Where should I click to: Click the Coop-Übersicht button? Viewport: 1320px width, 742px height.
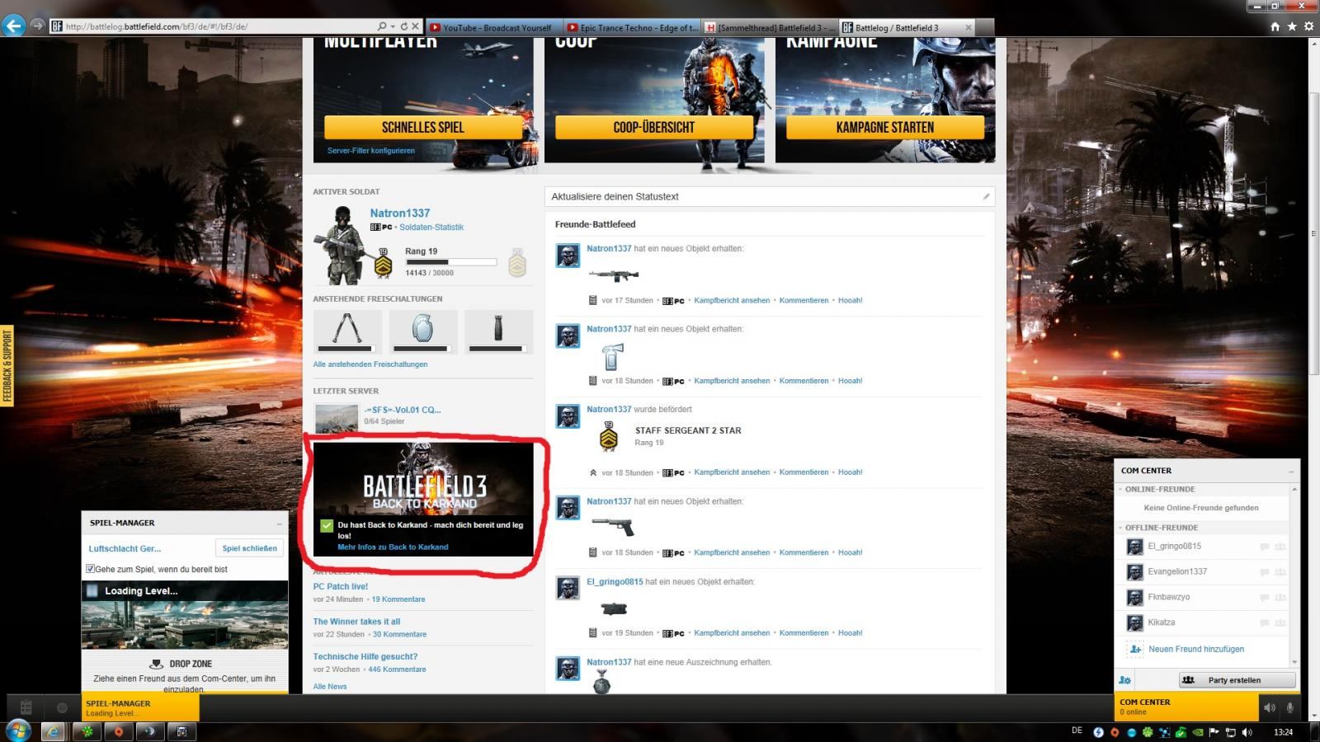click(x=654, y=127)
